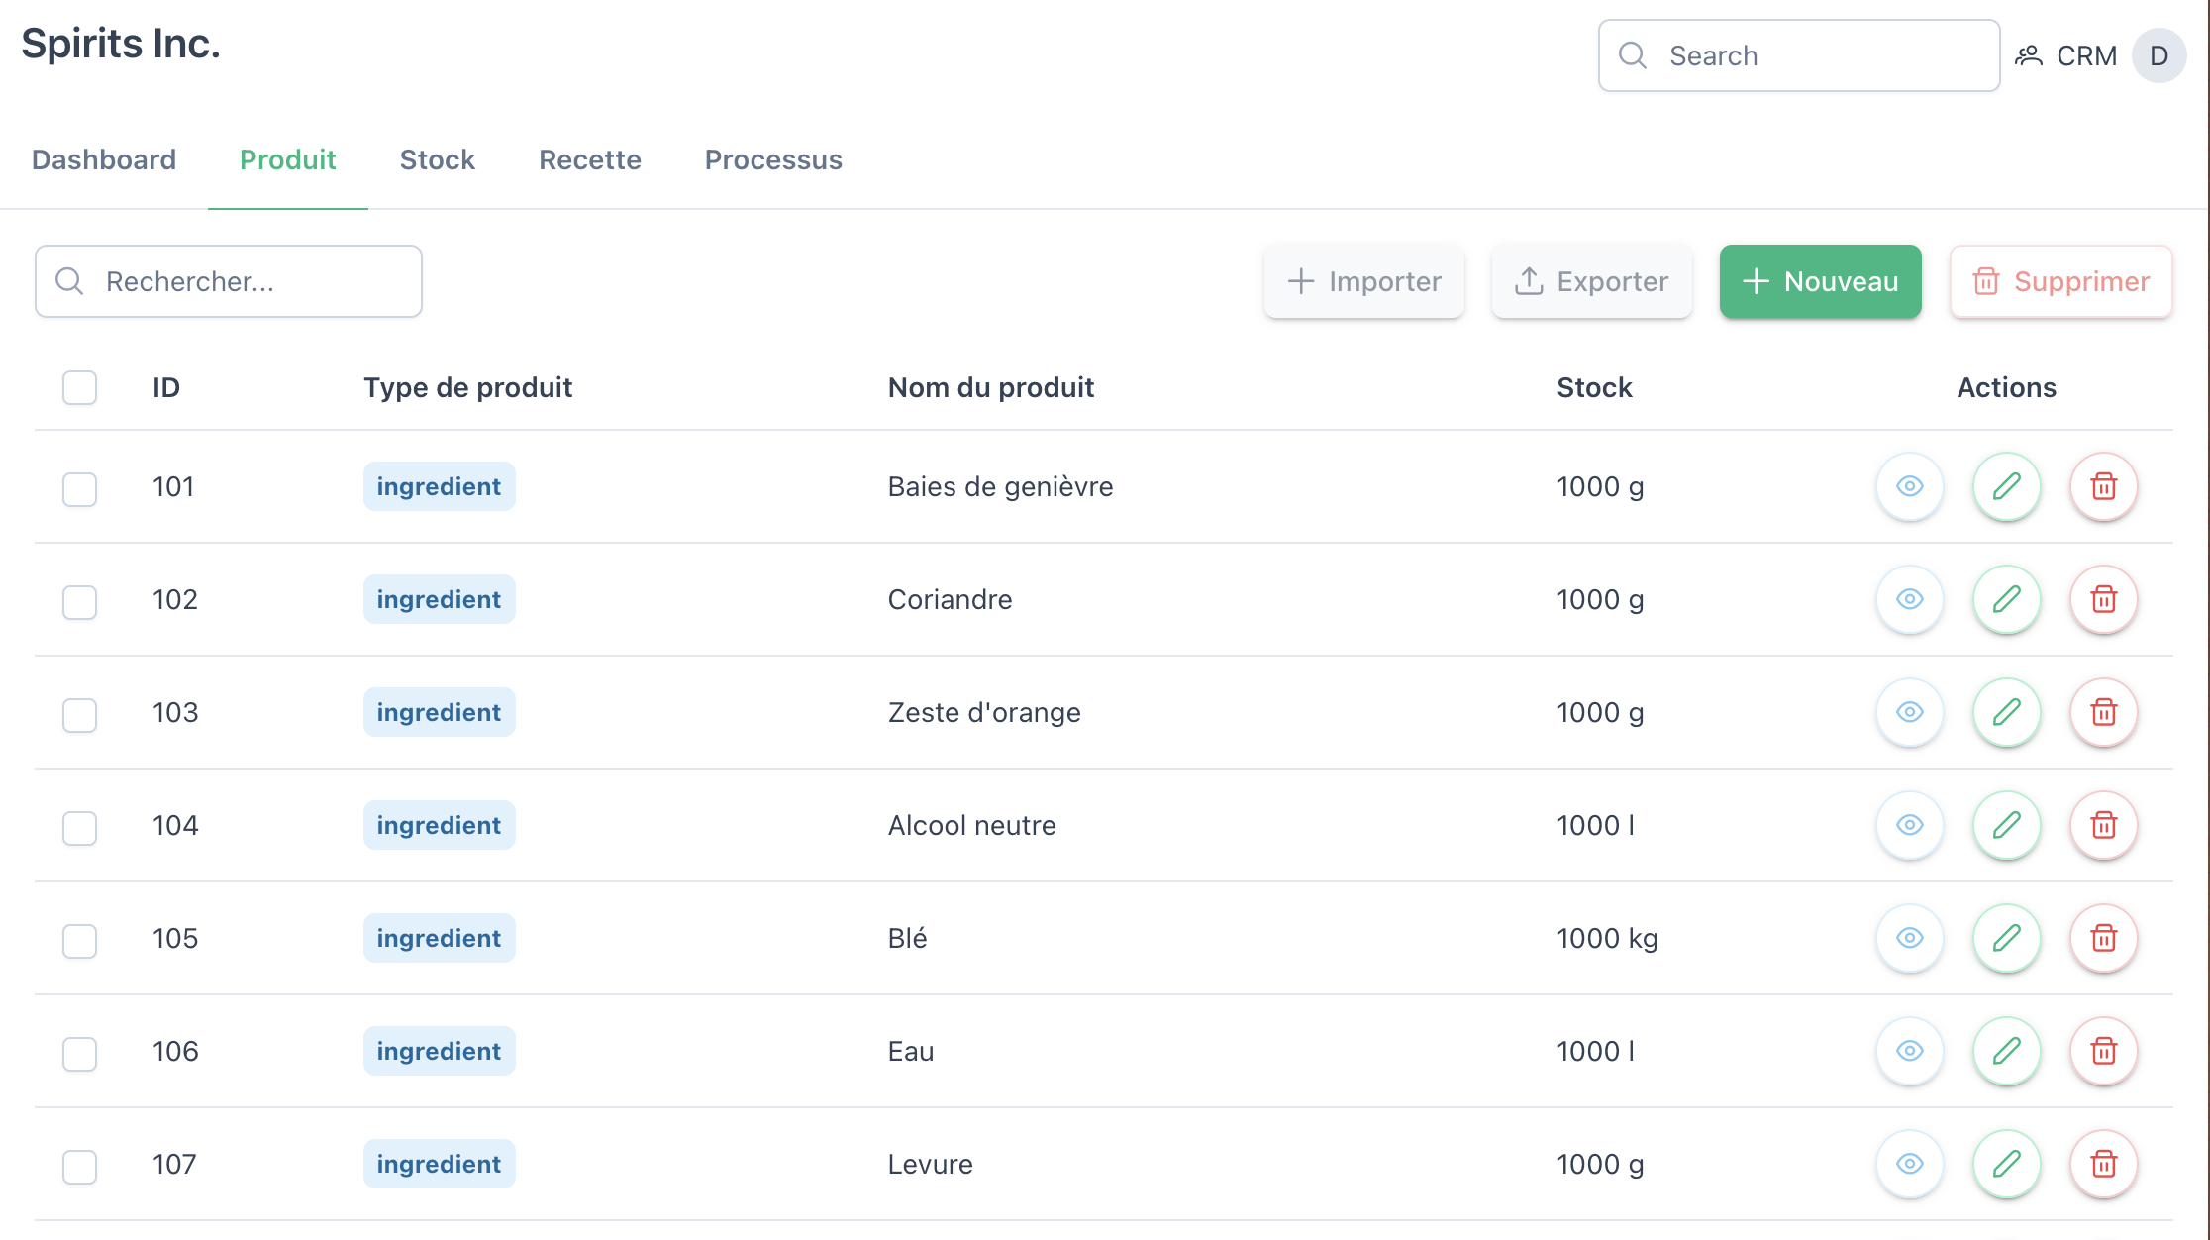This screenshot has width=2210, height=1240.
Task: Click the ID column header
Action: [165, 387]
